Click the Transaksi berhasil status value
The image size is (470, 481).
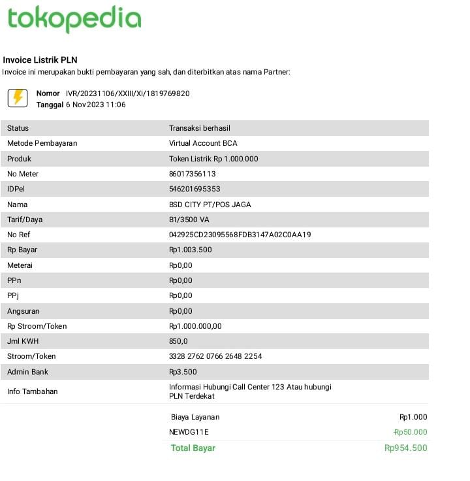click(199, 128)
